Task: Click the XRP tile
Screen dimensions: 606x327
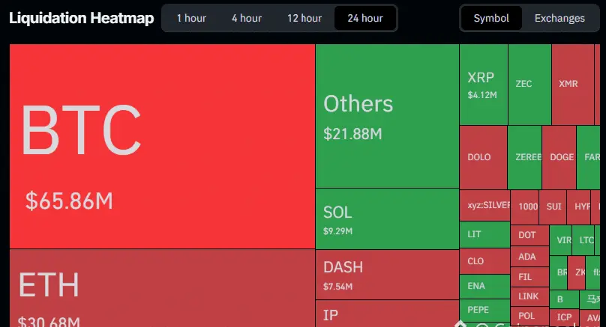Action: 483,85
